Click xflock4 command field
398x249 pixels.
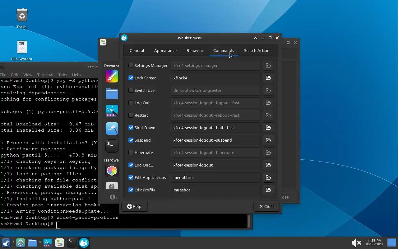[x=215, y=78]
